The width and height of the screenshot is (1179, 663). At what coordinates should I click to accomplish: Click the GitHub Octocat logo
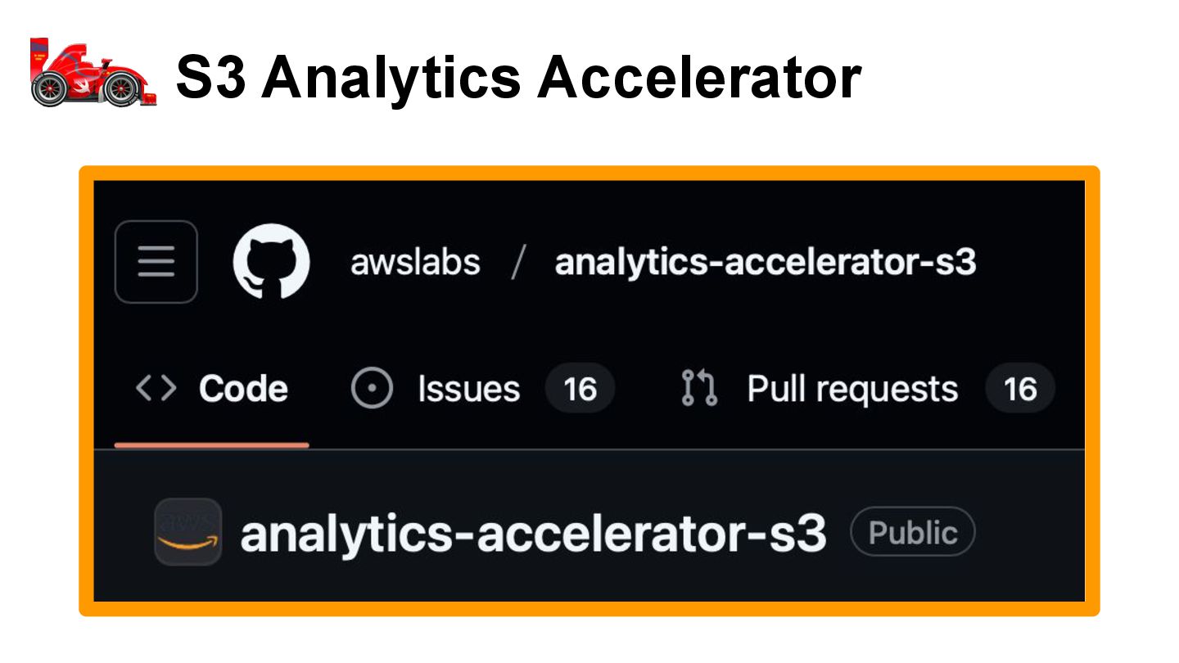click(x=271, y=262)
